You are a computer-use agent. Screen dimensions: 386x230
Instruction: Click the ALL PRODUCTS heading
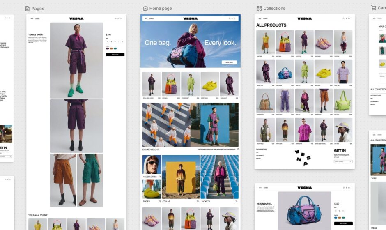pos(271,25)
